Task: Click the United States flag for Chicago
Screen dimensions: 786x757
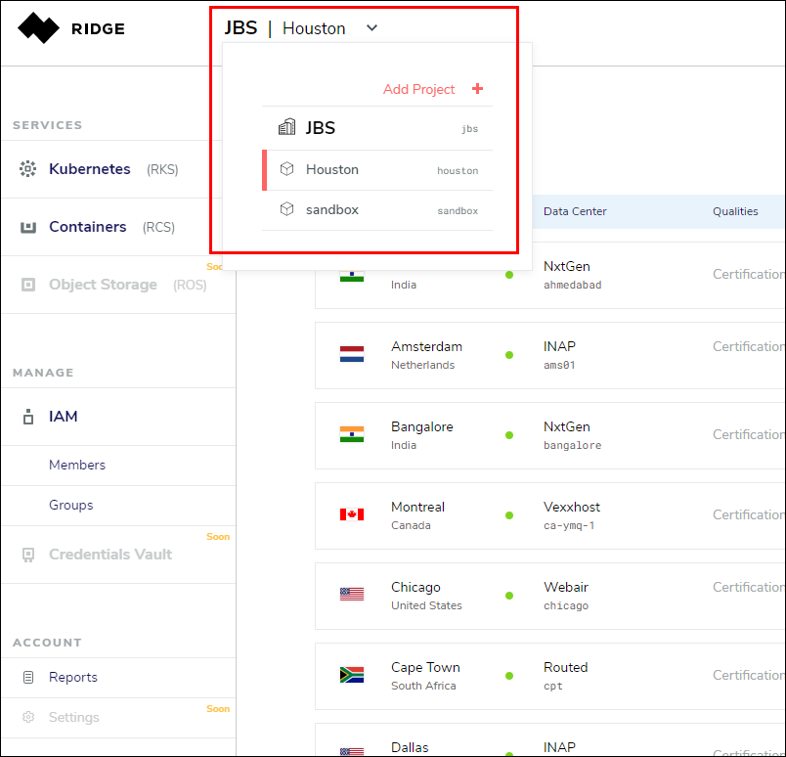Action: [352, 595]
